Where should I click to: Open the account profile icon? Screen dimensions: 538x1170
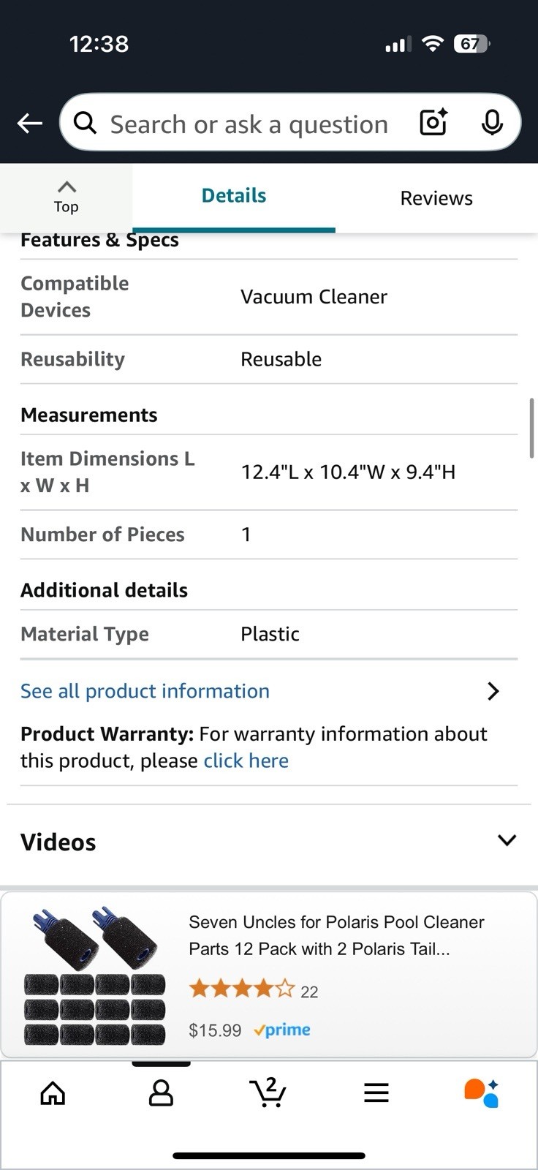161,1093
